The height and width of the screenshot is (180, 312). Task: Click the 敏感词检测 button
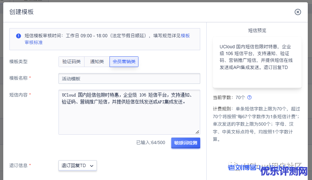[x=186, y=143]
